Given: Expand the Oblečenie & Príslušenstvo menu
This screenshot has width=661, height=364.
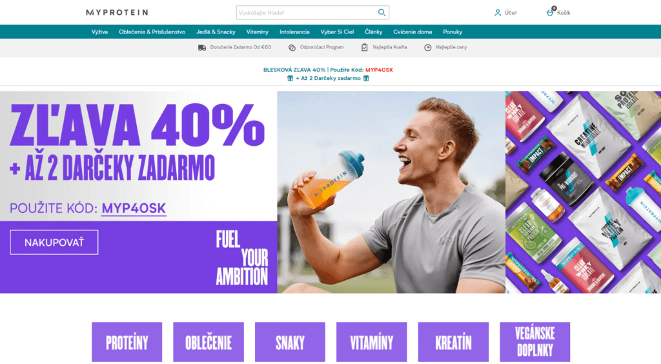Looking at the screenshot, I should [x=152, y=32].
